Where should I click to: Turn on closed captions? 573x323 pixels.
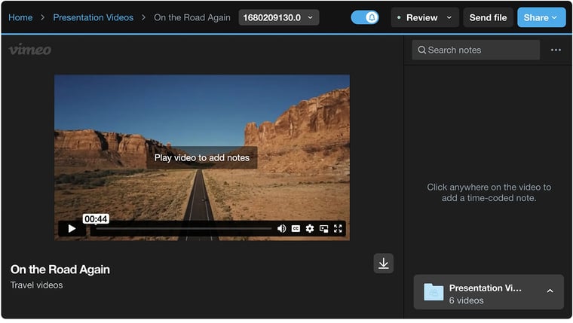tap(296, 229)
